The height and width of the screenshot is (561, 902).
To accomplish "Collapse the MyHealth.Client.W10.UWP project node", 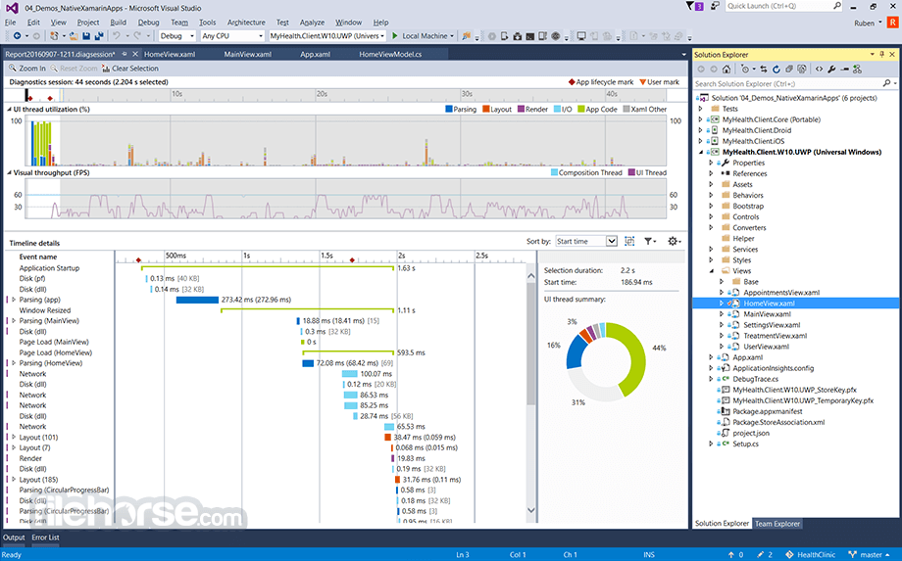I will coord(701,152).
